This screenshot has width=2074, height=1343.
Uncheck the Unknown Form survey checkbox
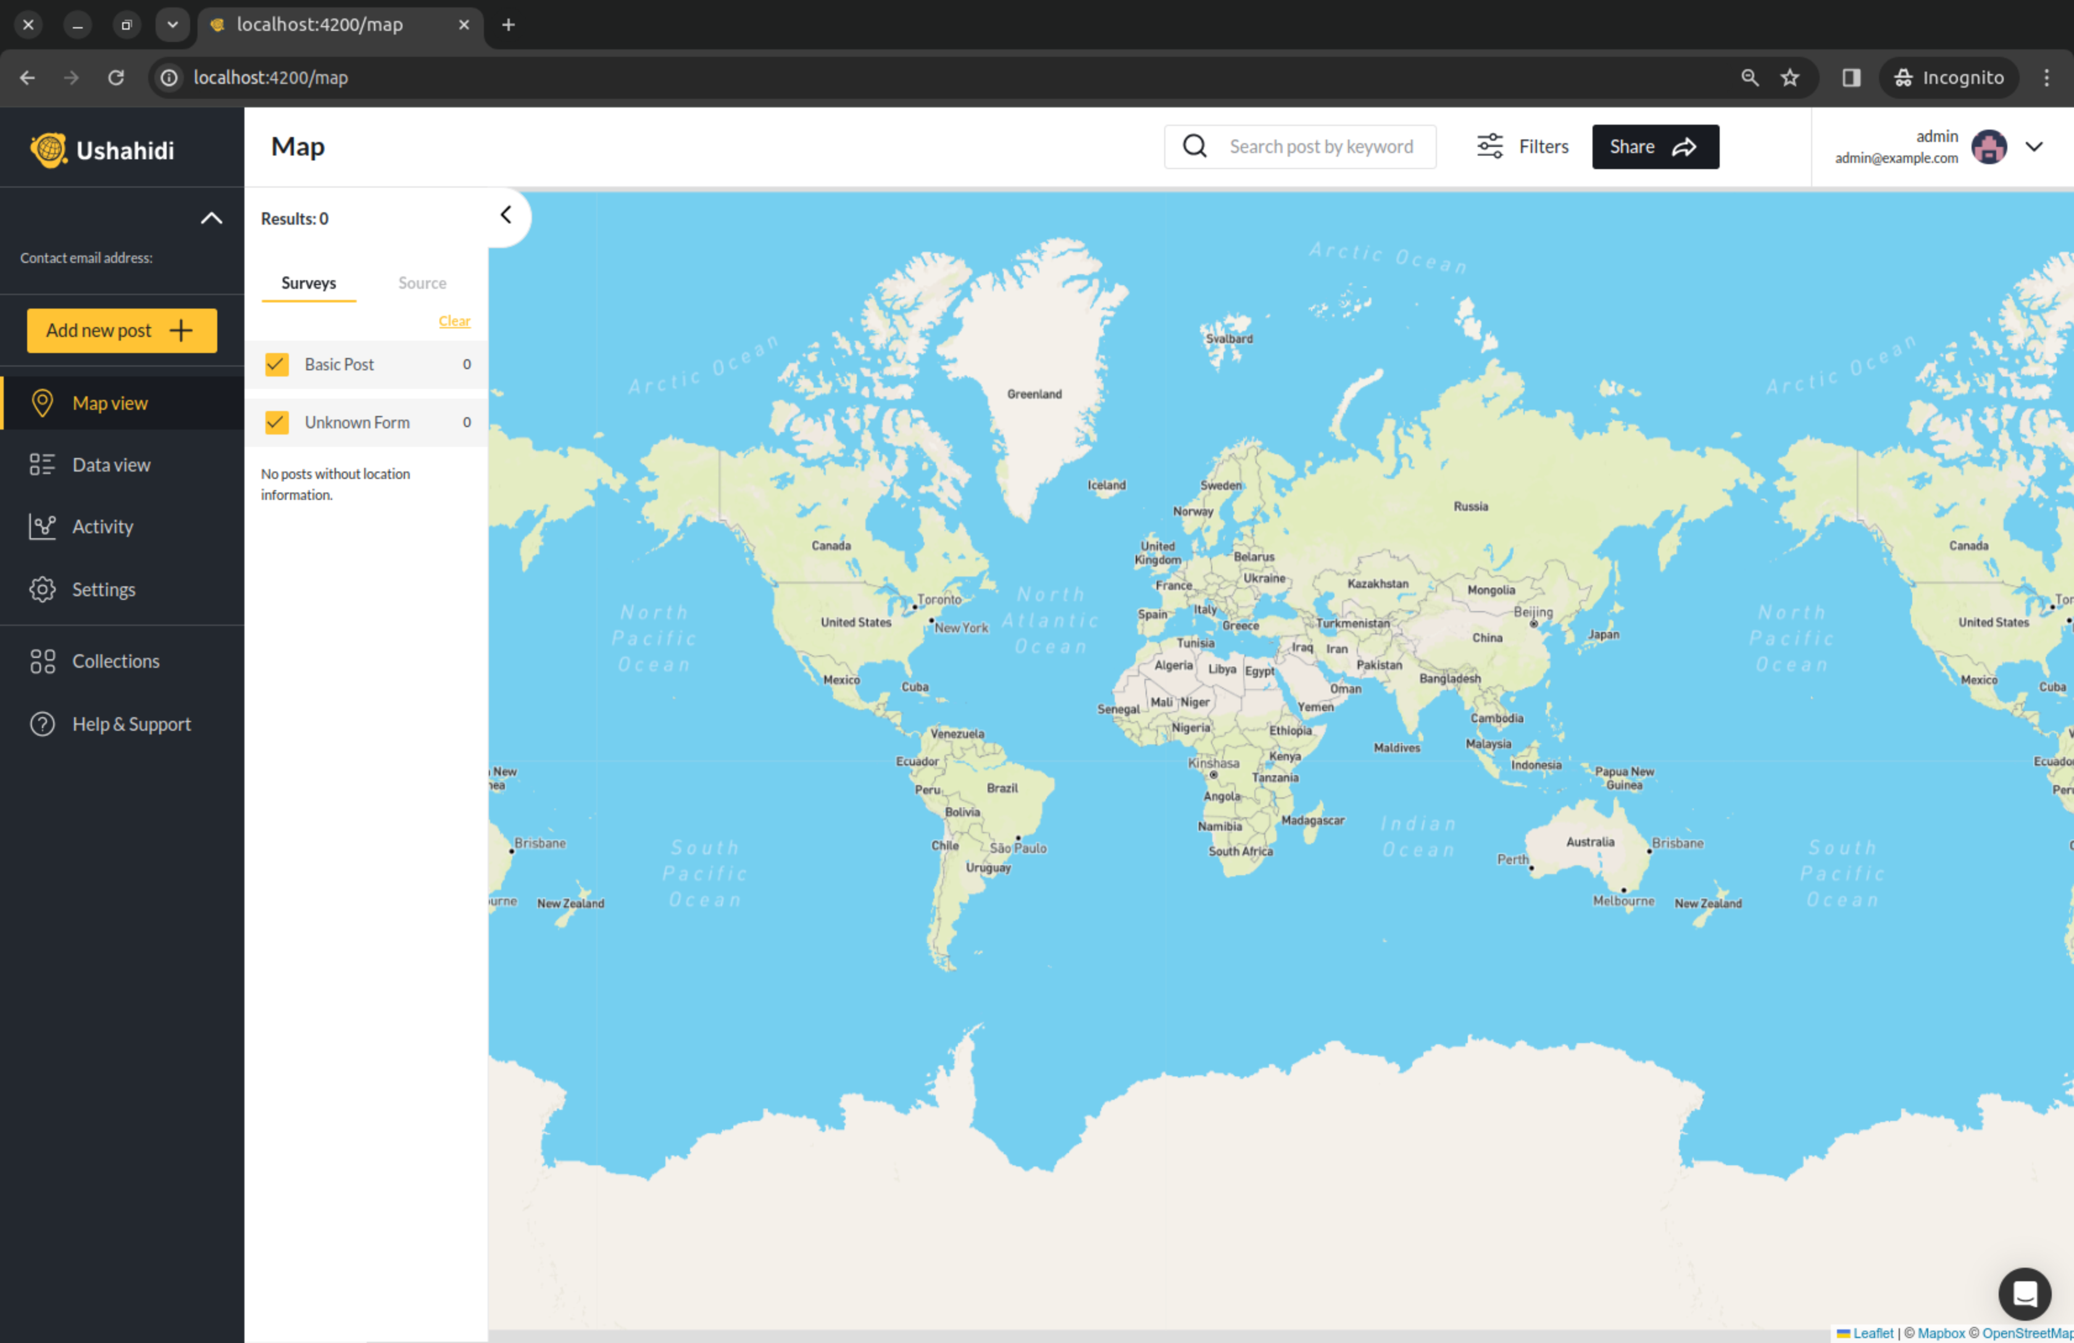[277, 423]
